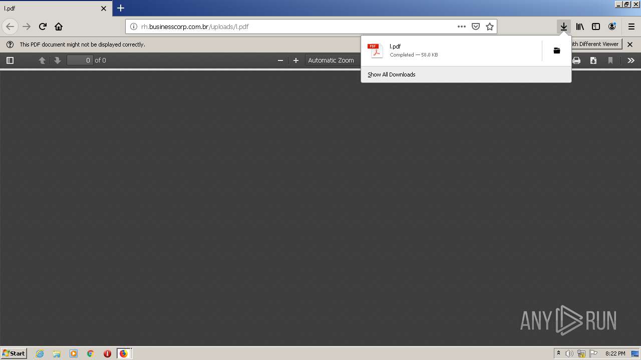This screenshot has height=360, width=641.
Task: Zoom in the PDF with plus button
Action: tap(296, 60)
